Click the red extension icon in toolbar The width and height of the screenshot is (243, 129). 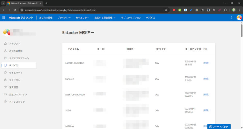point(174,10)
